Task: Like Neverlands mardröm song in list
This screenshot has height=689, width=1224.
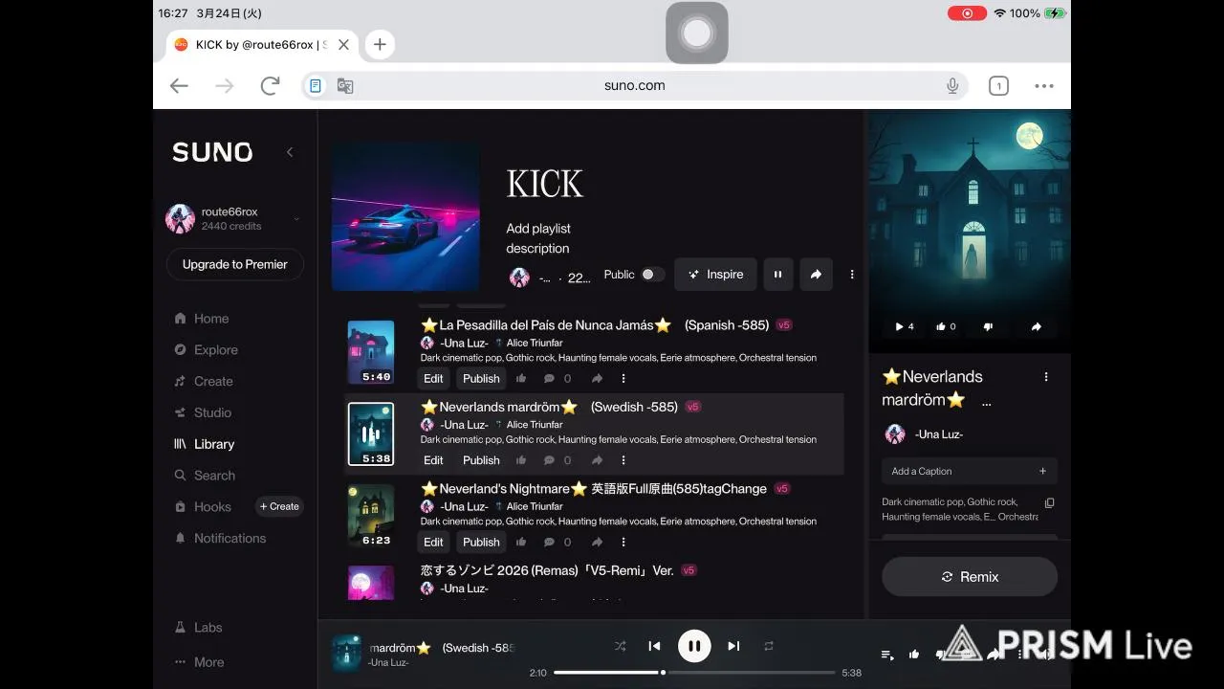Action: (521, 460)
